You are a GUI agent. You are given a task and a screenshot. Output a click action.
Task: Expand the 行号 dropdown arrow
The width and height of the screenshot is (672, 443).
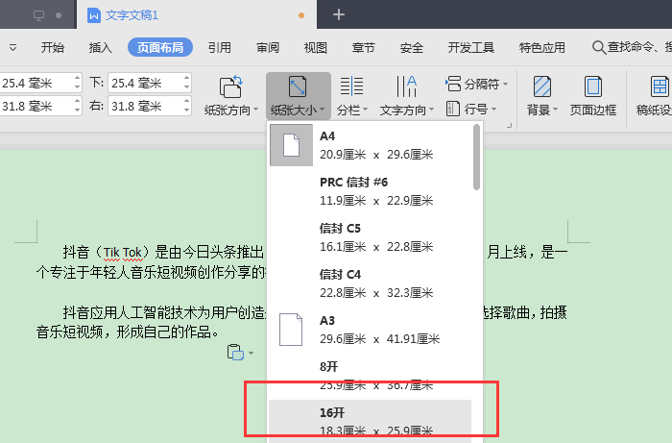click(493, 110)
